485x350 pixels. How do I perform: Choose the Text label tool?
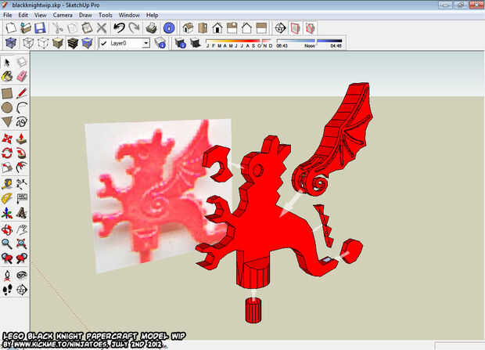tap(22, 198)
